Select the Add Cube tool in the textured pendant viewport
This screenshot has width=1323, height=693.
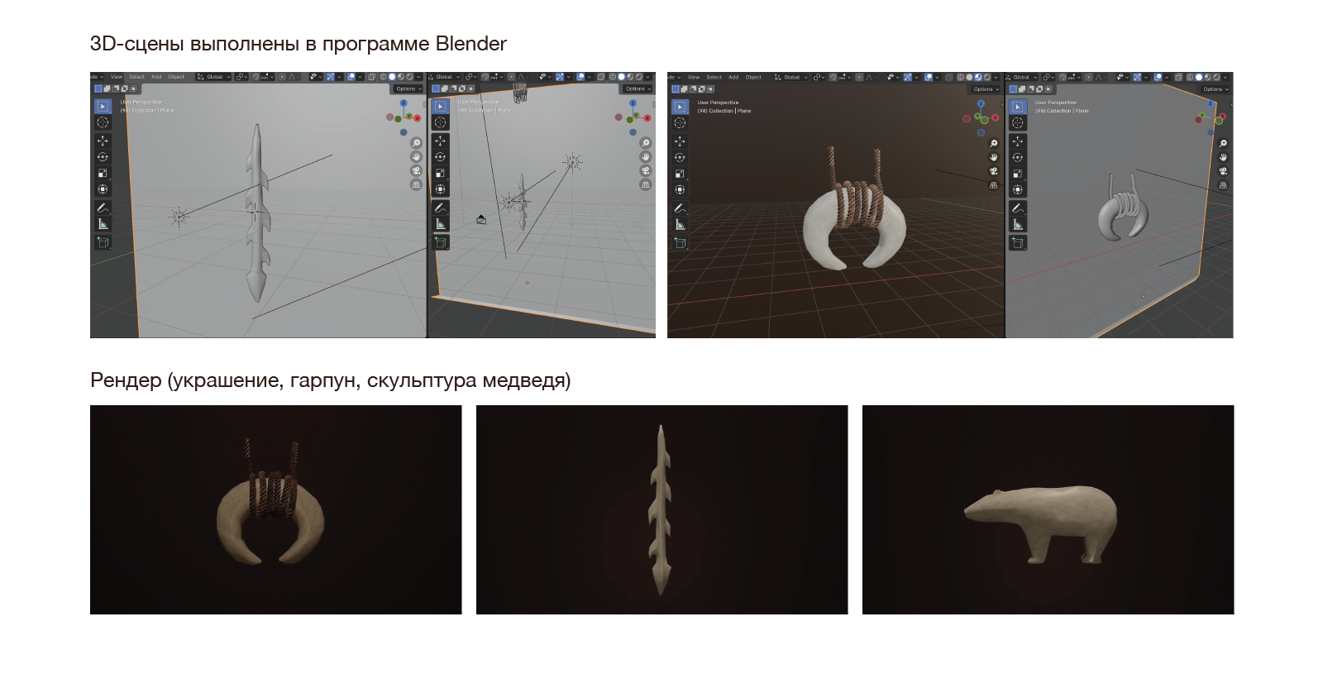point(680,243)
